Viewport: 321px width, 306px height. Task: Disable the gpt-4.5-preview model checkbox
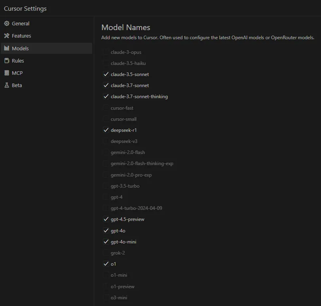106,219
